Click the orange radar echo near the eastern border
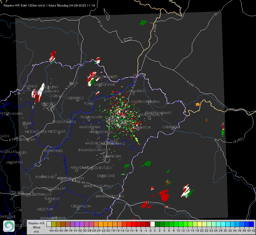The height and width of the screenshot is (235, 256). (x=198, y=104)
